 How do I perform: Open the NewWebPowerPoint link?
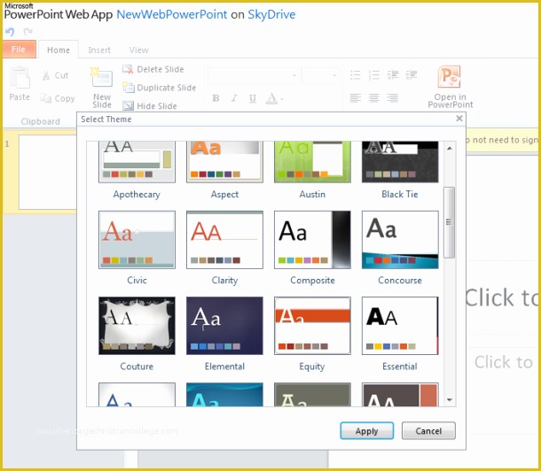coord(172,14)
